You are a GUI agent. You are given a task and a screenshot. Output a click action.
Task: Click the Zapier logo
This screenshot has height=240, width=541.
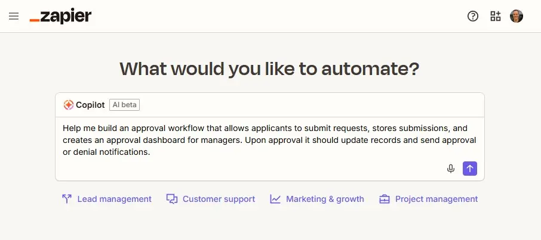[x=61, y=16]
